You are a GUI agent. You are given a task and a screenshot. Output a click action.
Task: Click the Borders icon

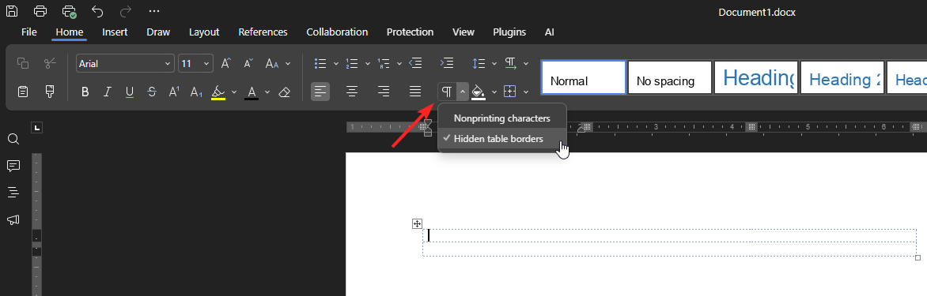click(509, 92)
